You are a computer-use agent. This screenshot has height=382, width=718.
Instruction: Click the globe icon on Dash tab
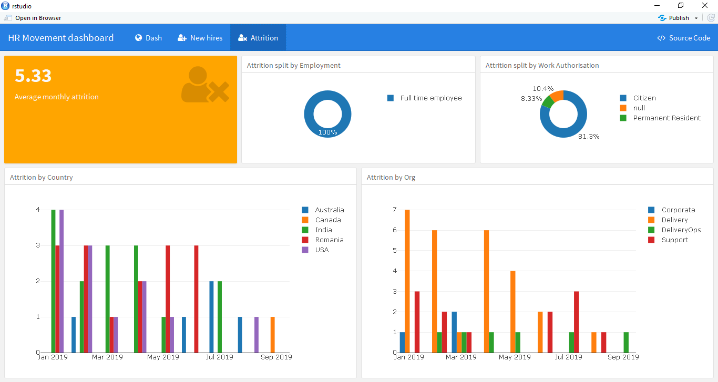[139, 38]
